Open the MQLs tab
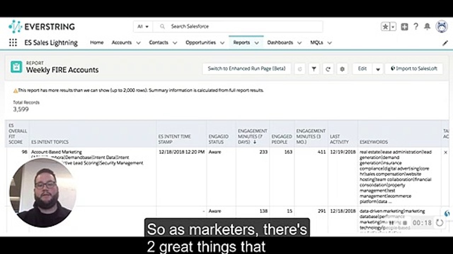Image resolution: width=453 pixels, height=254 pixels. (x=317, y=42)
